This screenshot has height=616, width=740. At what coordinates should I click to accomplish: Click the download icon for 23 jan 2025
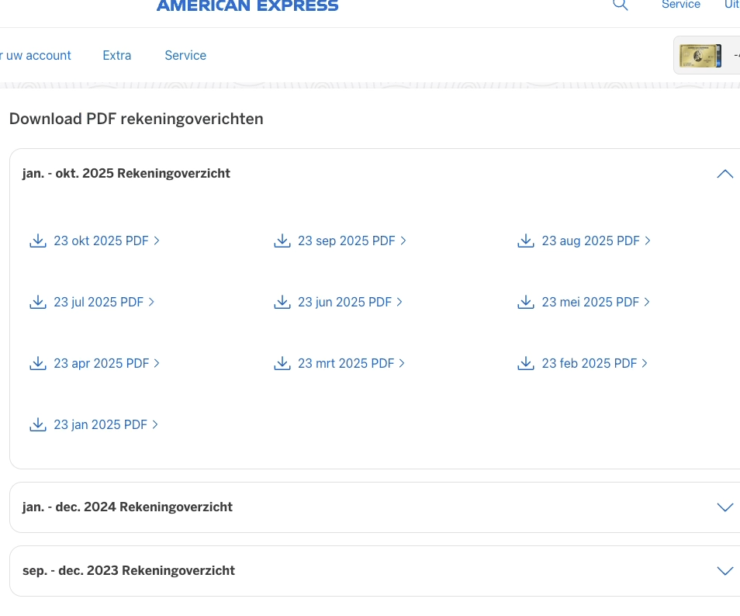pos(38,425)
